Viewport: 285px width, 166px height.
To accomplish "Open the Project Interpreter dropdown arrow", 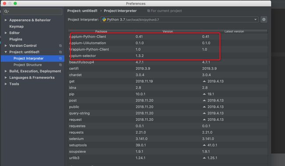I will point(255,20).
